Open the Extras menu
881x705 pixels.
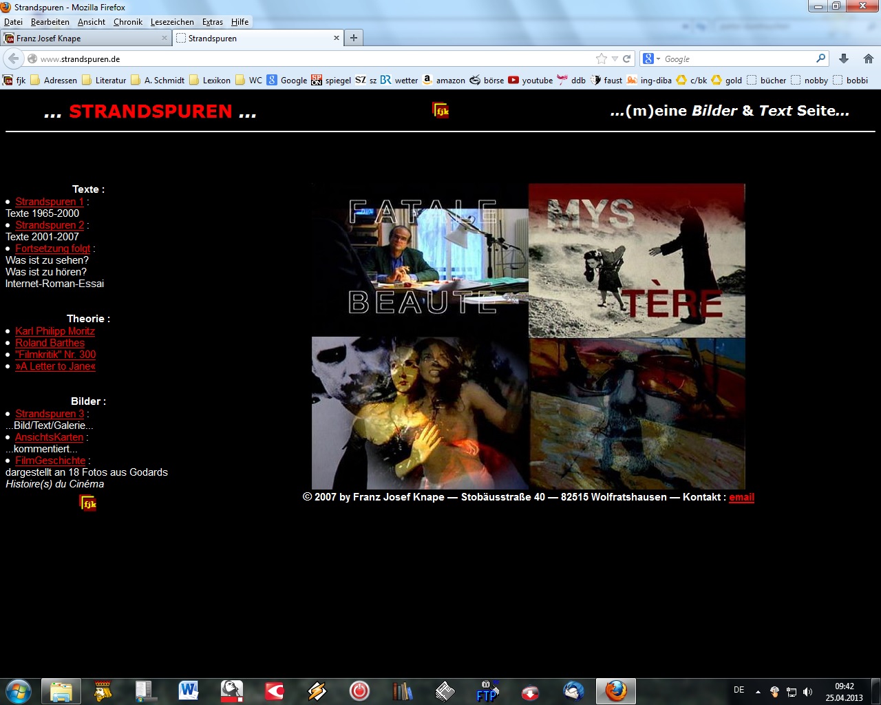click(x=213, y=22)
